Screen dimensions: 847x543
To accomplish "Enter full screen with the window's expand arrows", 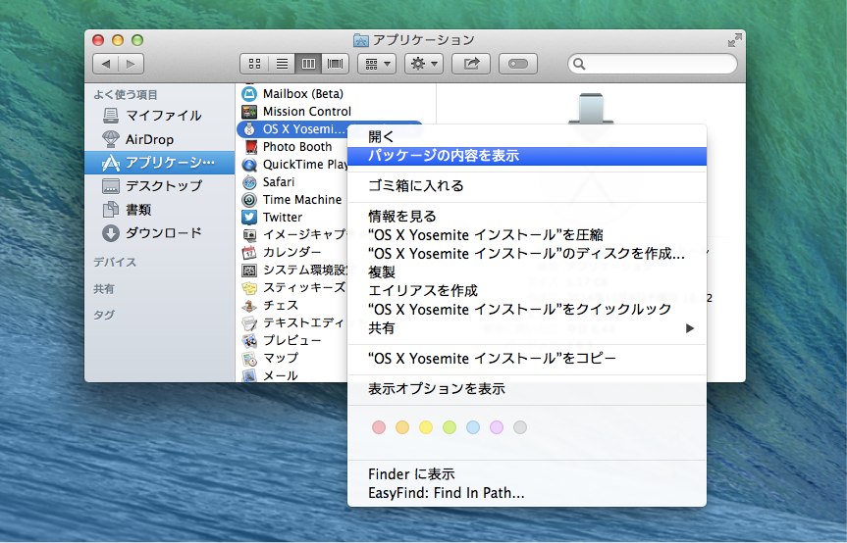I will point(734,40).
